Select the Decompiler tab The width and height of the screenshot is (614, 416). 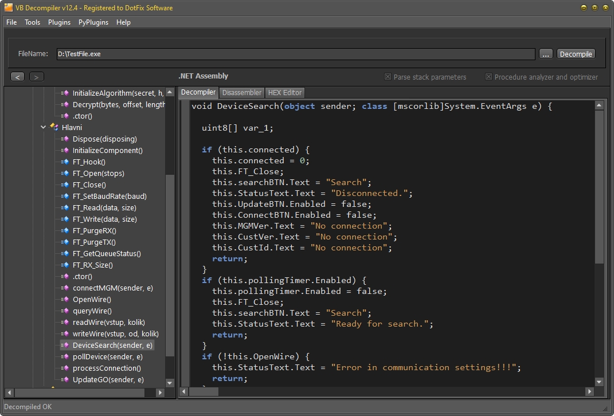198,92
